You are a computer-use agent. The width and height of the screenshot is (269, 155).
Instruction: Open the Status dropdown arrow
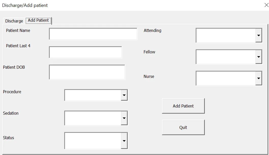point(124,141)
